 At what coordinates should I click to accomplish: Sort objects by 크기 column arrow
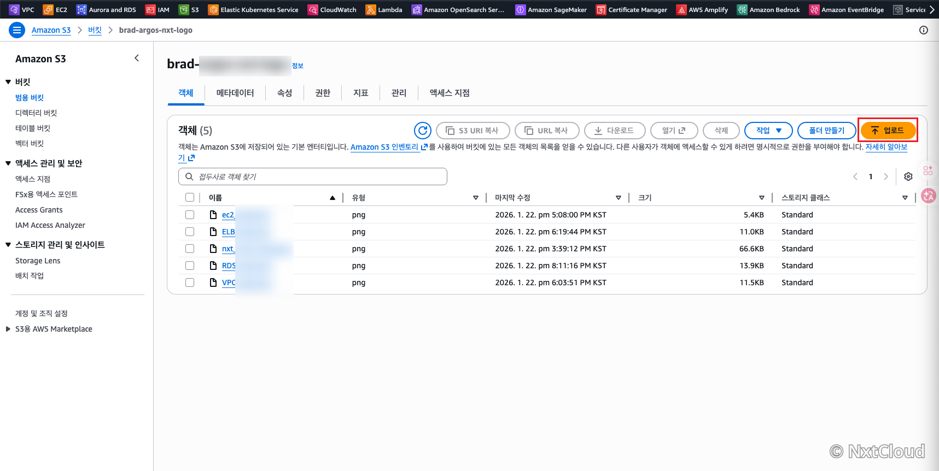click(762, 198)
